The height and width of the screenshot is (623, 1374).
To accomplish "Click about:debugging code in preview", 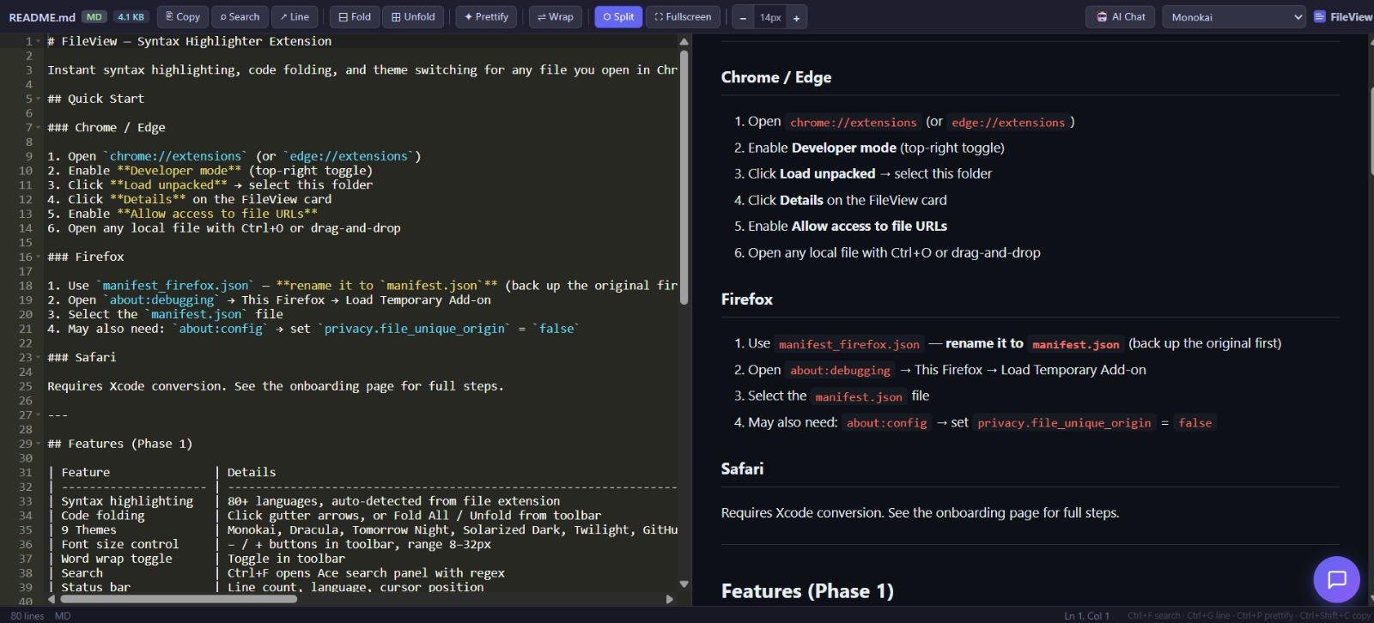I will point(840,371).
